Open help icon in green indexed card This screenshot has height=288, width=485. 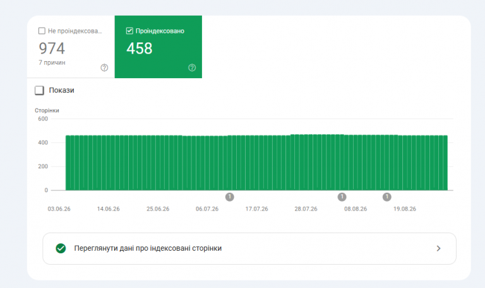[192, 67]
